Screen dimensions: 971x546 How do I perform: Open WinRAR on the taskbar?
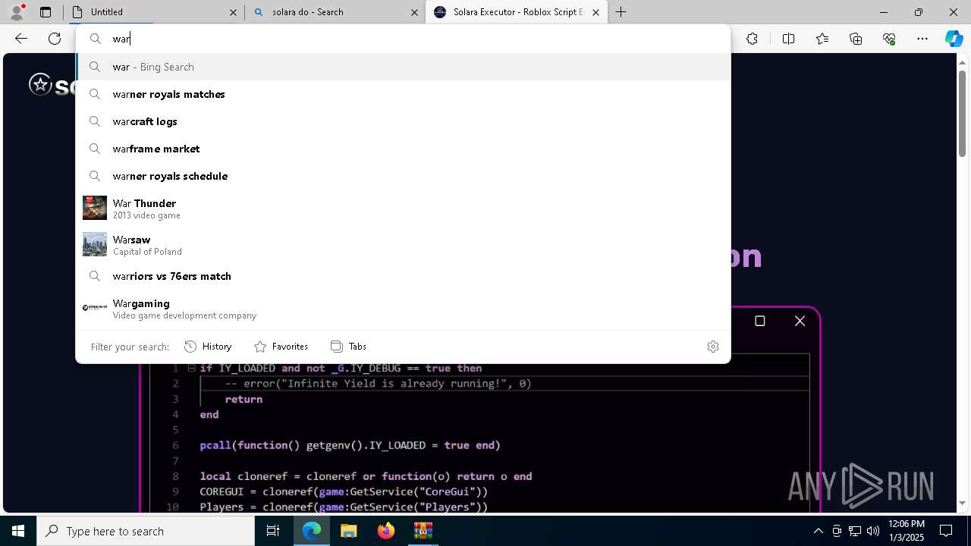[x=423, y=531]
